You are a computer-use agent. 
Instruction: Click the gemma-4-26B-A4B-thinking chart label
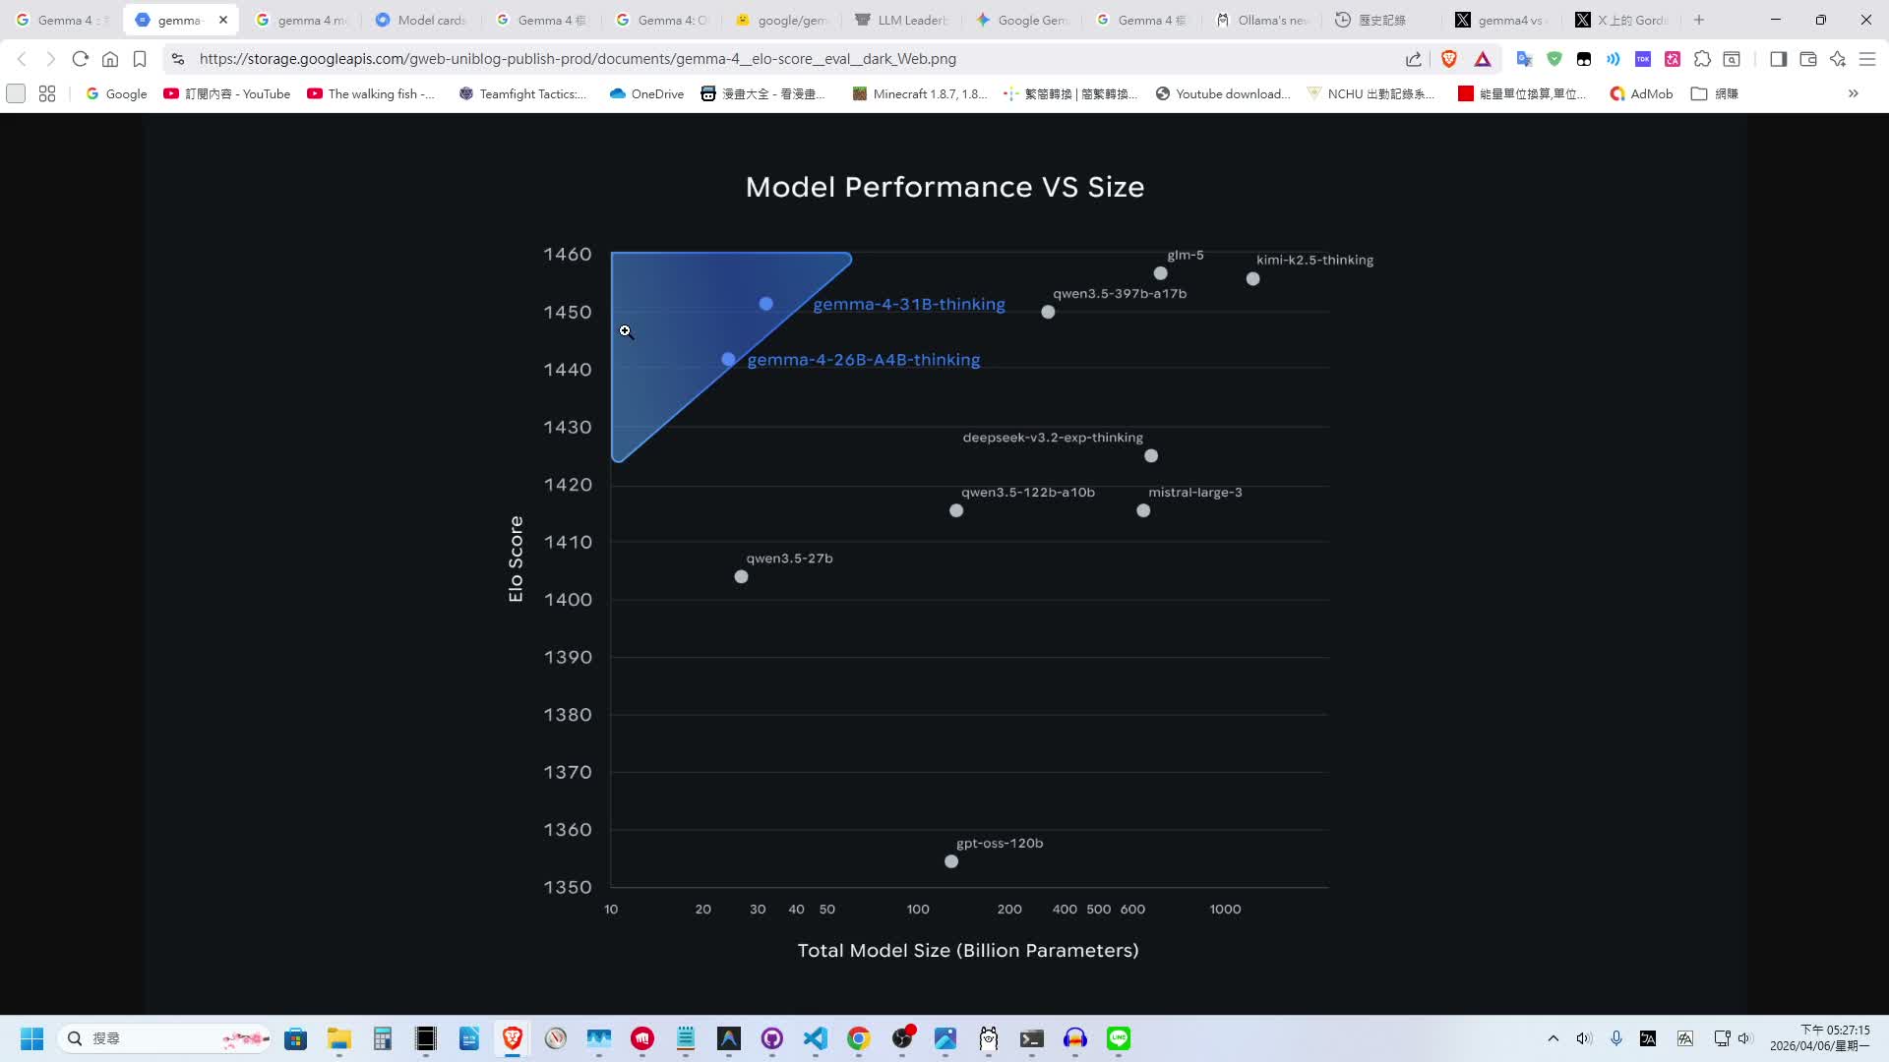pyautogui.click(x=864, y=360)
